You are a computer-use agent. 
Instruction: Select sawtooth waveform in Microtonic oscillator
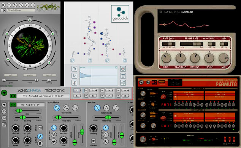[75, 108]
